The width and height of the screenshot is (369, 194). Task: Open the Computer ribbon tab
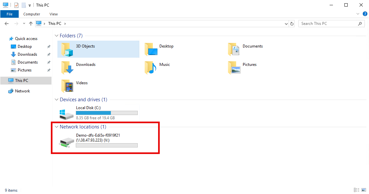[x=32, y=14]
